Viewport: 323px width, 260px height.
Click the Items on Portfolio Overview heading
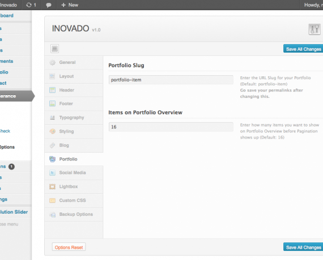[x=146, y=112]
